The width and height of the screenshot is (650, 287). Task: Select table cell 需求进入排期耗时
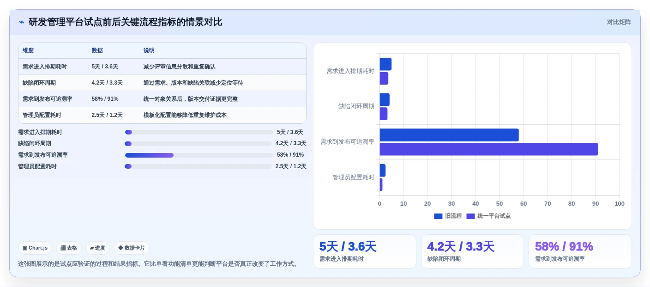pyautogui.click(x=45, y=67)
